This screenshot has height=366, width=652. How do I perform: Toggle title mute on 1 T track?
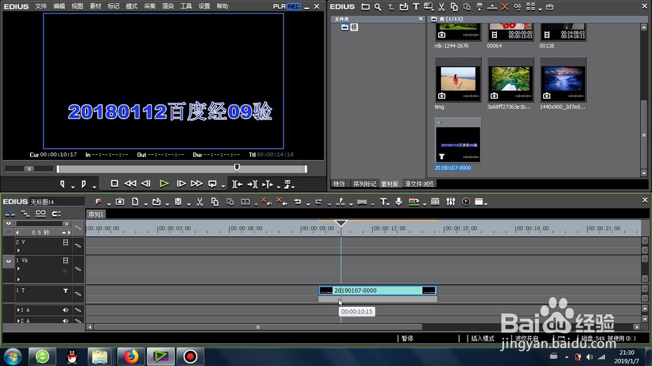click(65, 291)
